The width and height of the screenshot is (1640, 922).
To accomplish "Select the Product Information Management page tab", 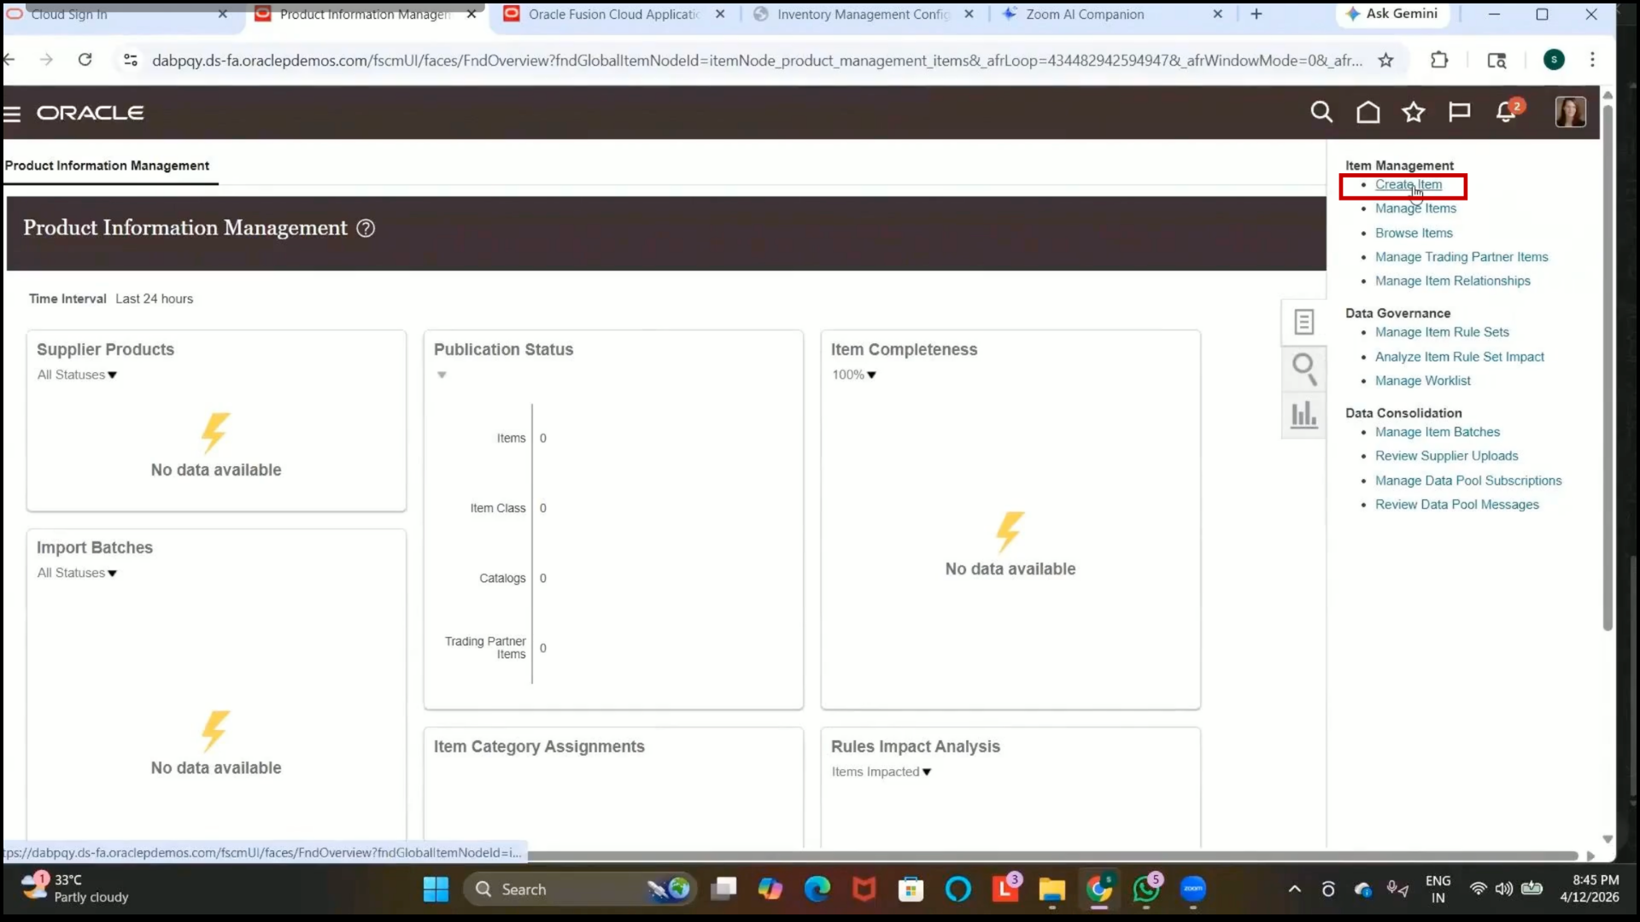I will 107,166.
